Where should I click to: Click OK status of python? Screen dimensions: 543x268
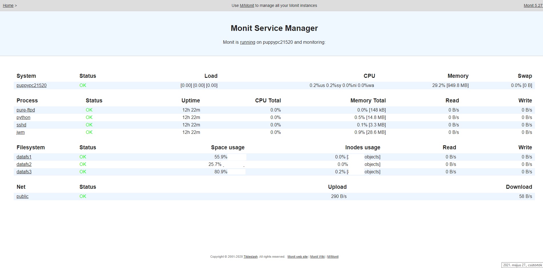coord(89,117)
